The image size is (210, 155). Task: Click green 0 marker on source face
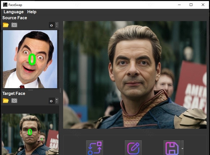coord(32,59)
